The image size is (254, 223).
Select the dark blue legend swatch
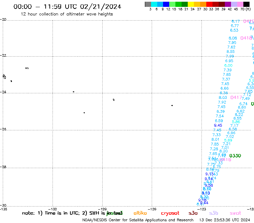click(166, 4)
